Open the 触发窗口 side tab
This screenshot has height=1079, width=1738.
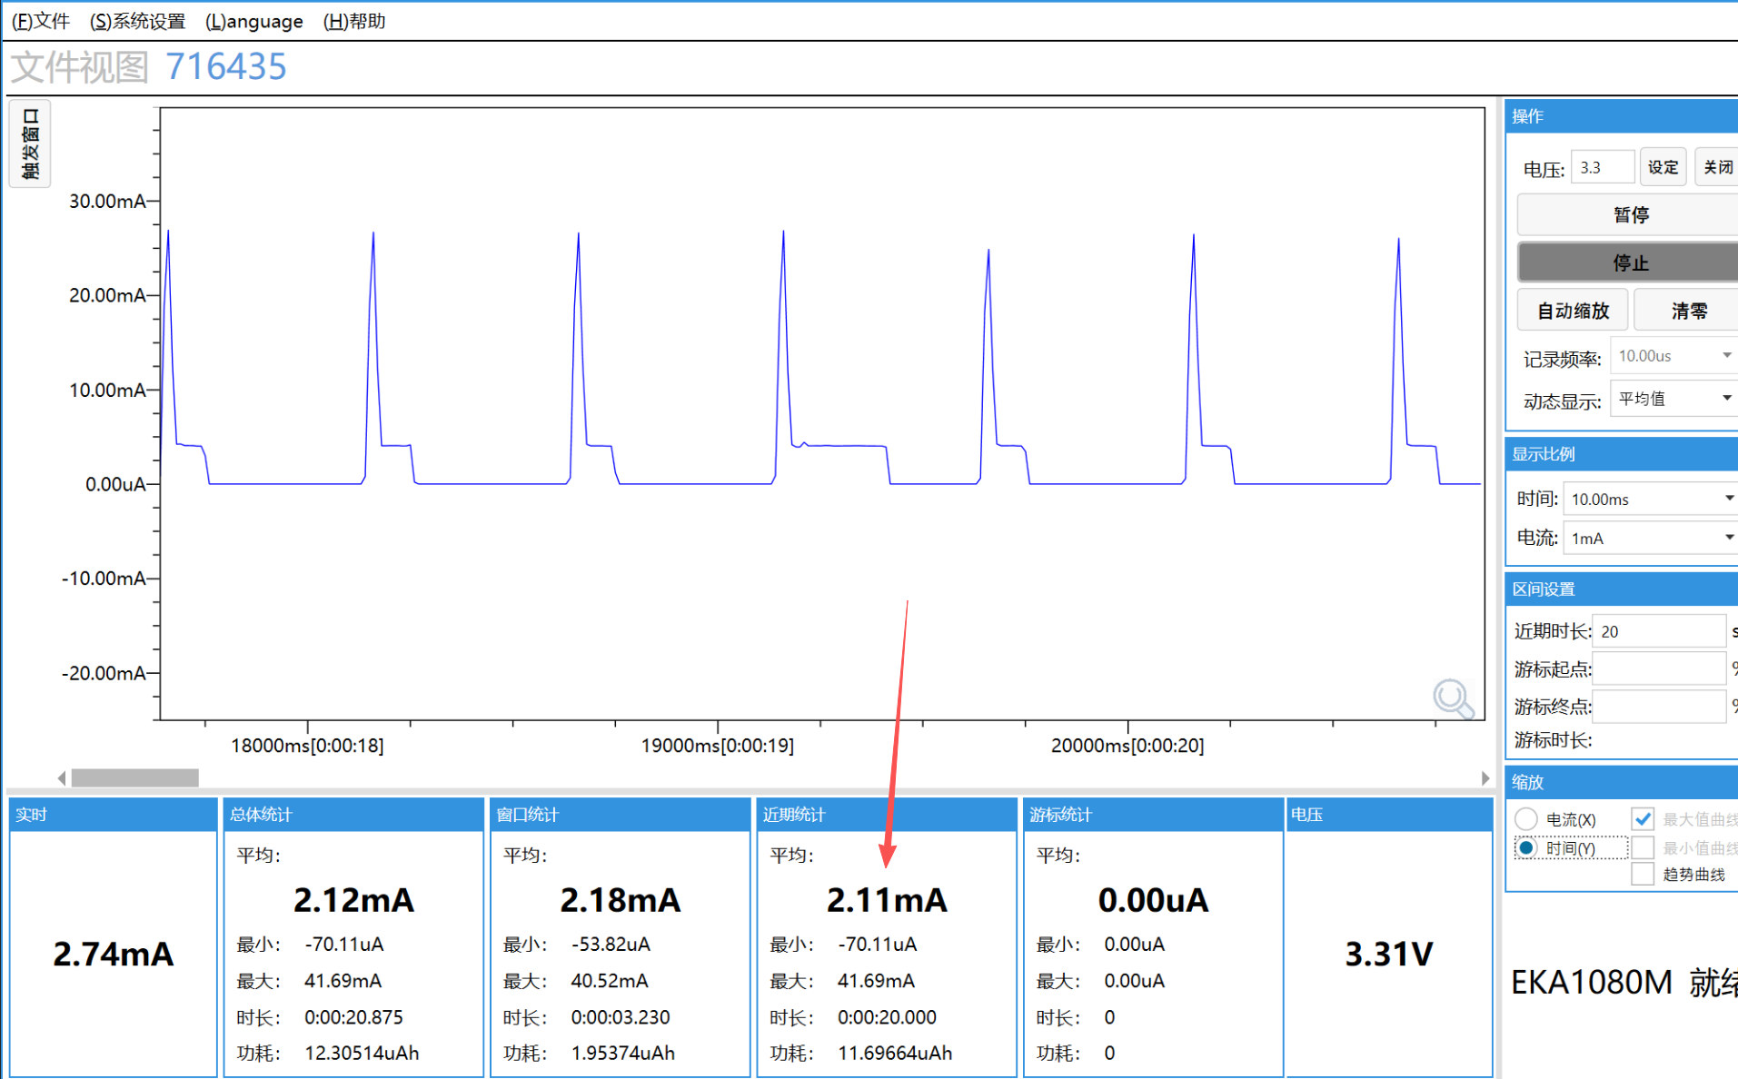30,144
